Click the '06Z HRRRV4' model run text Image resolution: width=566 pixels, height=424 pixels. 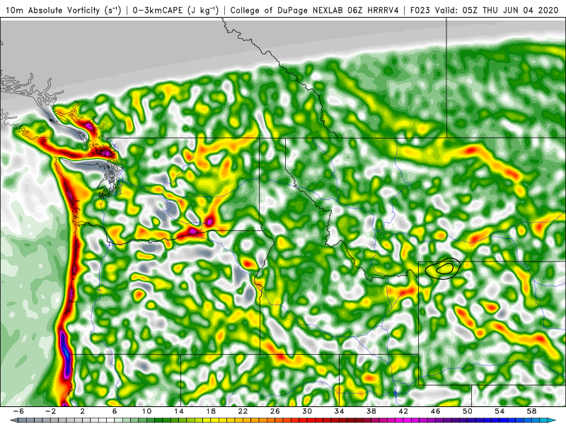pos(374,10)
